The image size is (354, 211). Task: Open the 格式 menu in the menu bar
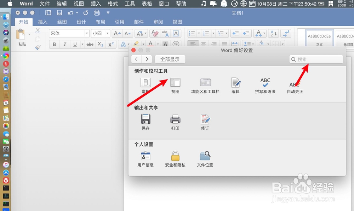113,4
